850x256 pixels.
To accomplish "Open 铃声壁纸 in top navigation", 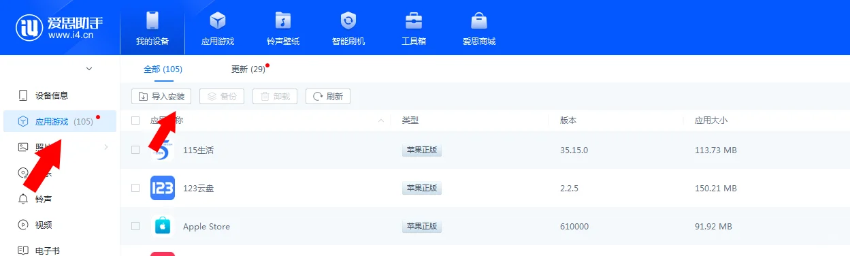I will pos(283,29).
